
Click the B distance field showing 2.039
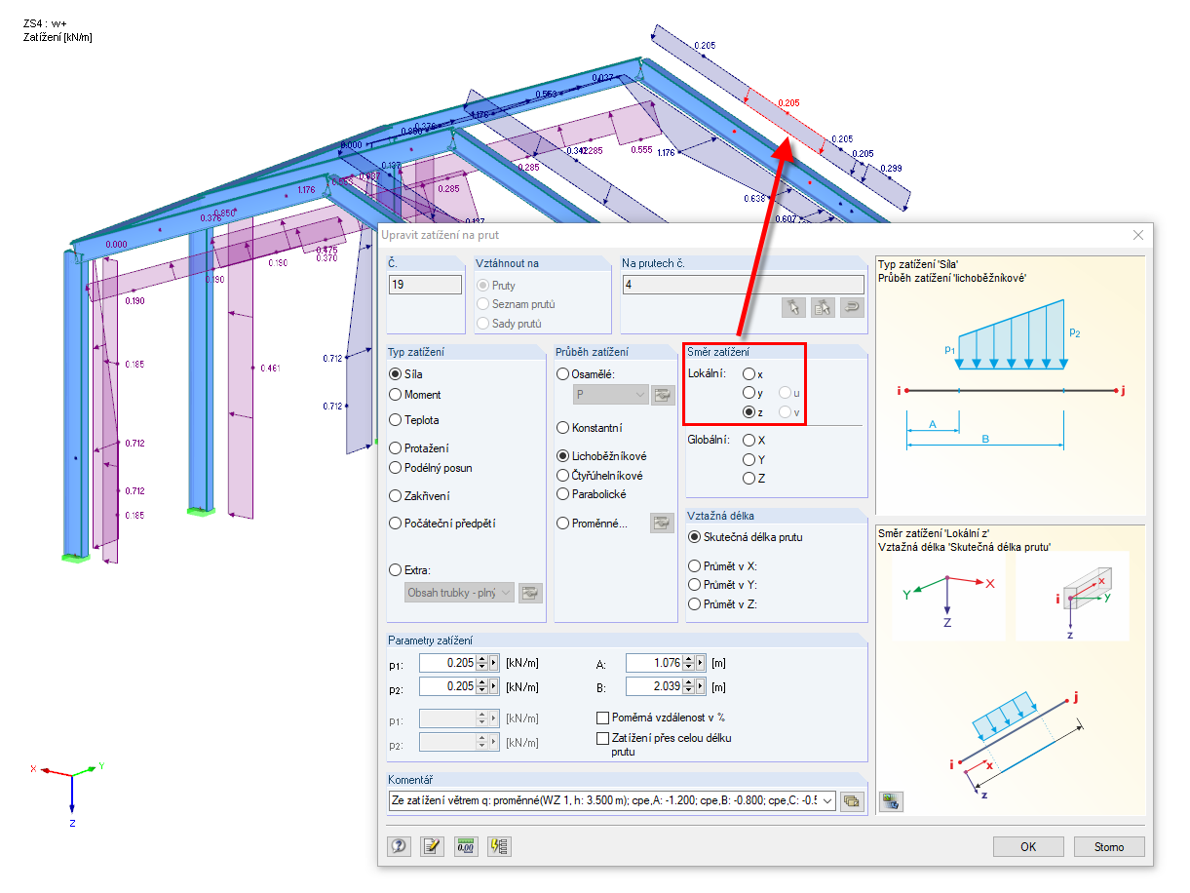(x=655, y=686)
